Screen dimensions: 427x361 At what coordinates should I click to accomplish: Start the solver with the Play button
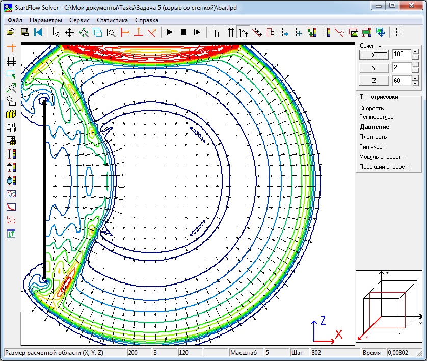[x=169, y=32]
